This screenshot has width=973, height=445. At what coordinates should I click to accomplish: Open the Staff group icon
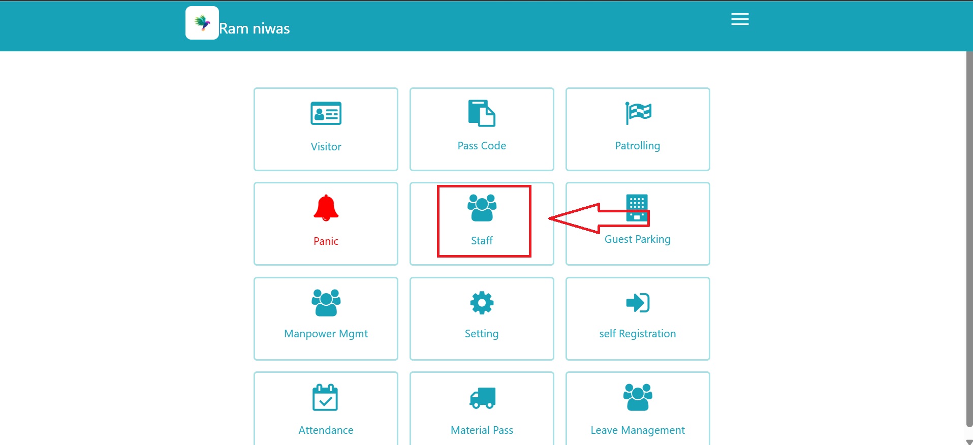tap(482, 208)
